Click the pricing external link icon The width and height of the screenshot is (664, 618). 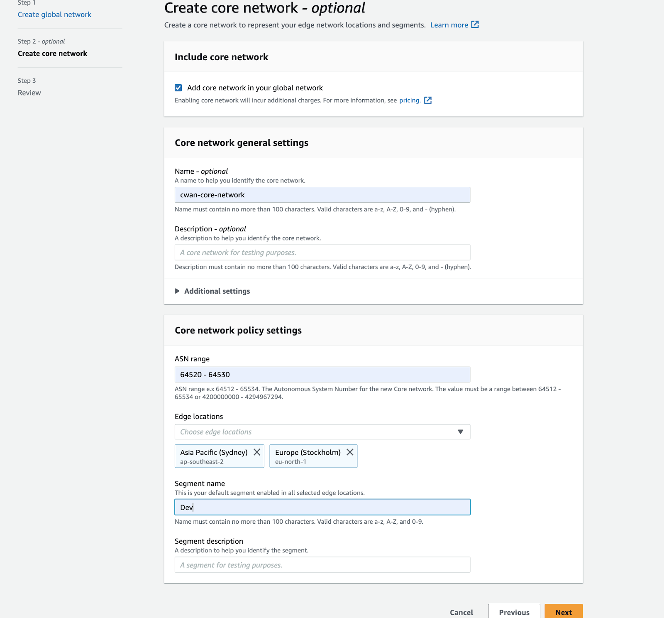[x=428, y=101]
